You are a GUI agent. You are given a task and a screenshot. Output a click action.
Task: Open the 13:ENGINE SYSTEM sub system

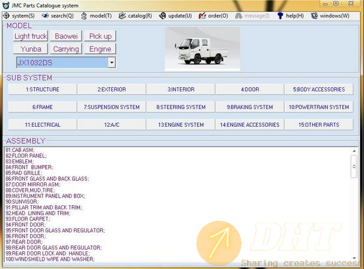pos(181,124)
